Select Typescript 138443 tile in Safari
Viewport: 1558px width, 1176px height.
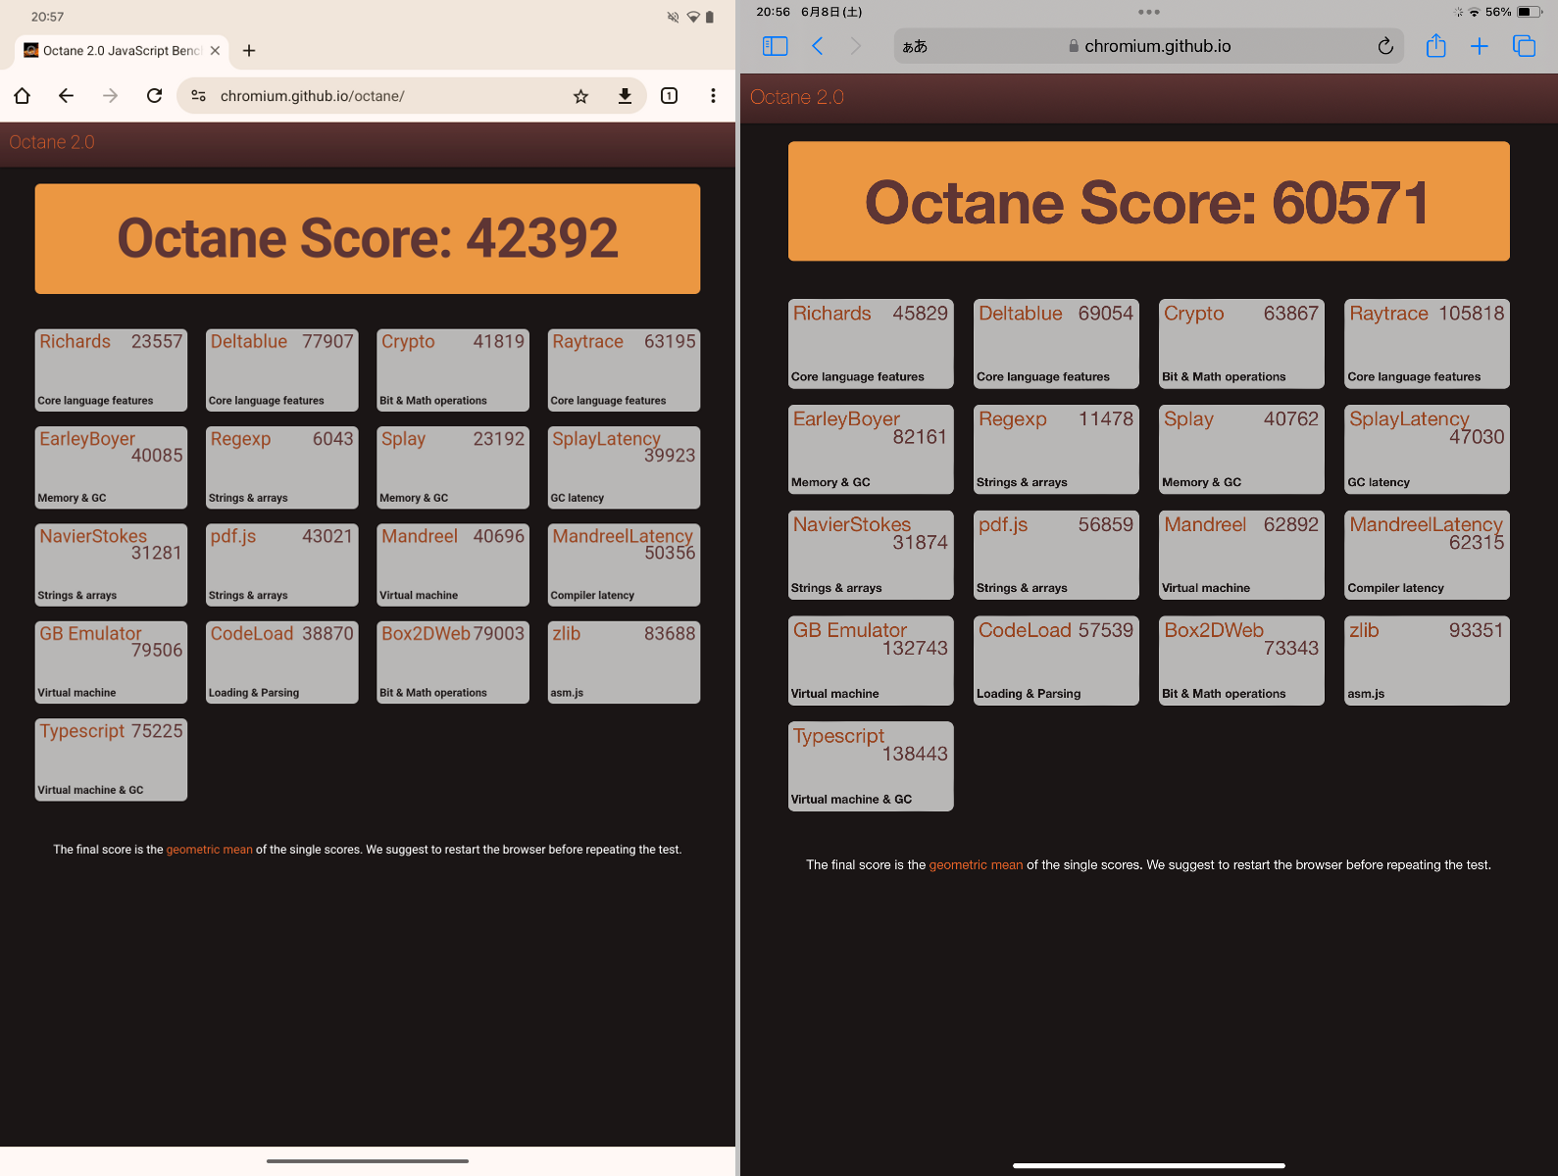click(x=871, y=766)
